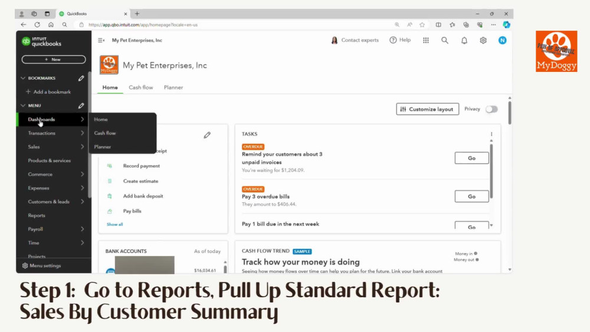Go to pay 3 overdue bills
590x332 pixels.
point(471,196)
